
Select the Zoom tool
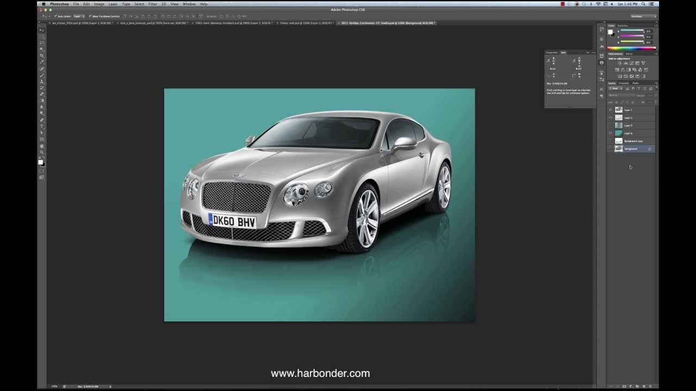42,153
